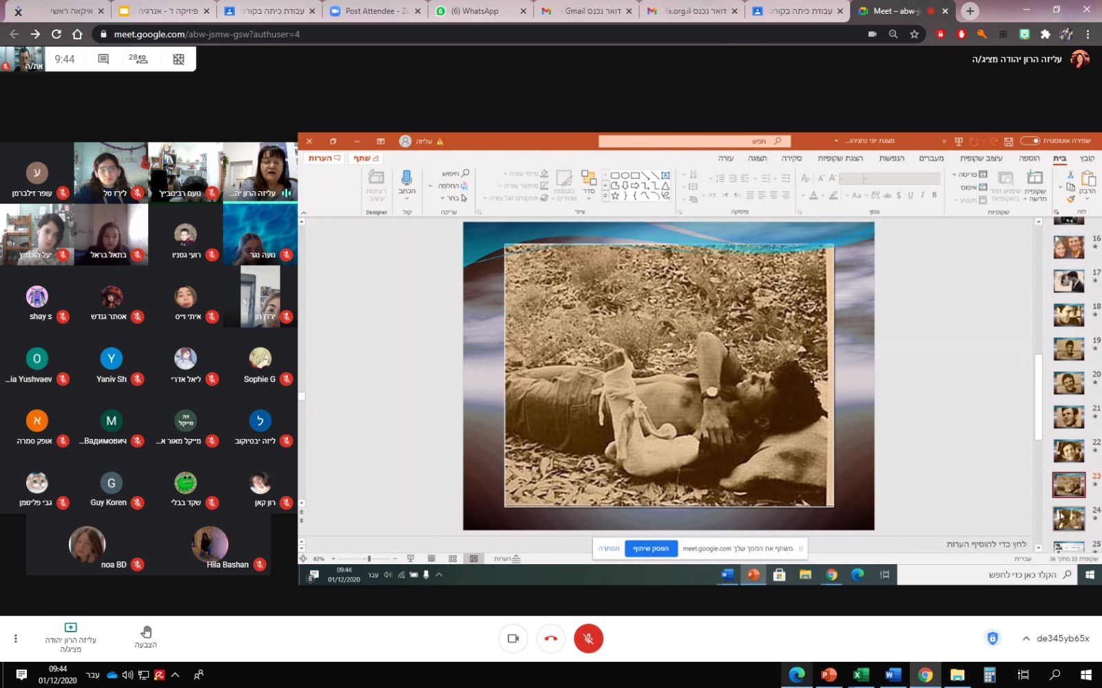Screen dimensions: 1102x688
Task: Collapse the PowerPoint ribbon with the chevron
Action: tap(304, 213)
